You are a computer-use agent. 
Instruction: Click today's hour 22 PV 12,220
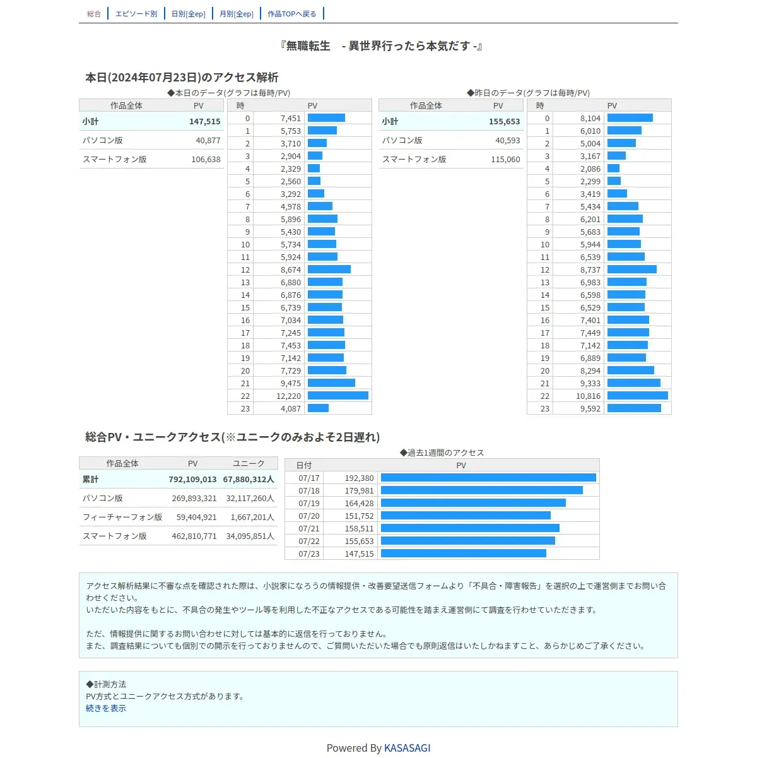pos(289,396)
